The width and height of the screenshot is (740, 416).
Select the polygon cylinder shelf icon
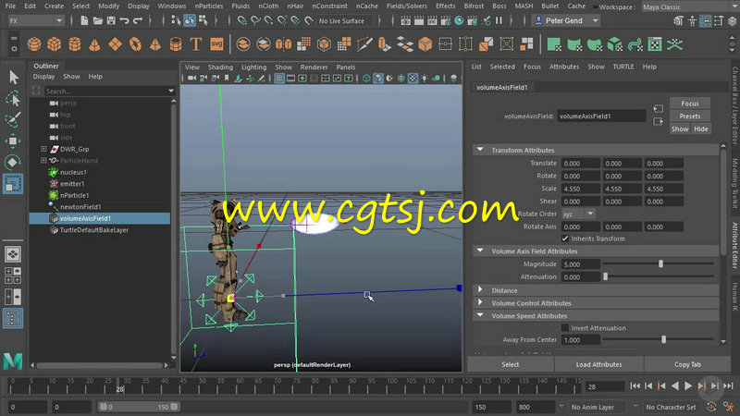(x=75, y=44)
